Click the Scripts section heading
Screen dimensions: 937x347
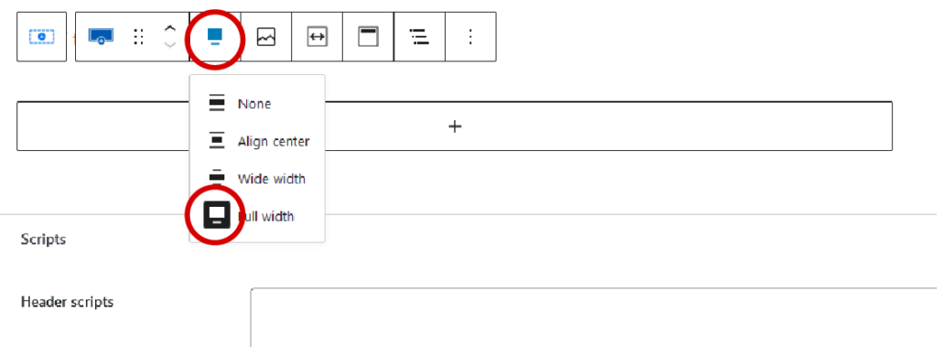[x=43, y=240]
